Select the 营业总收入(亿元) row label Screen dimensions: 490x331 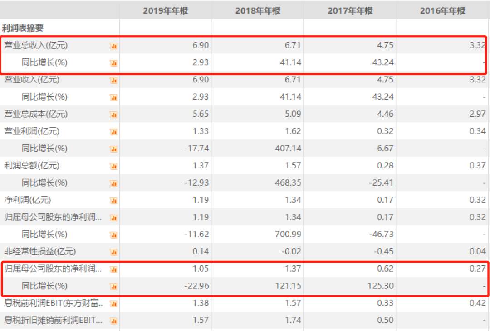[36, 45]
